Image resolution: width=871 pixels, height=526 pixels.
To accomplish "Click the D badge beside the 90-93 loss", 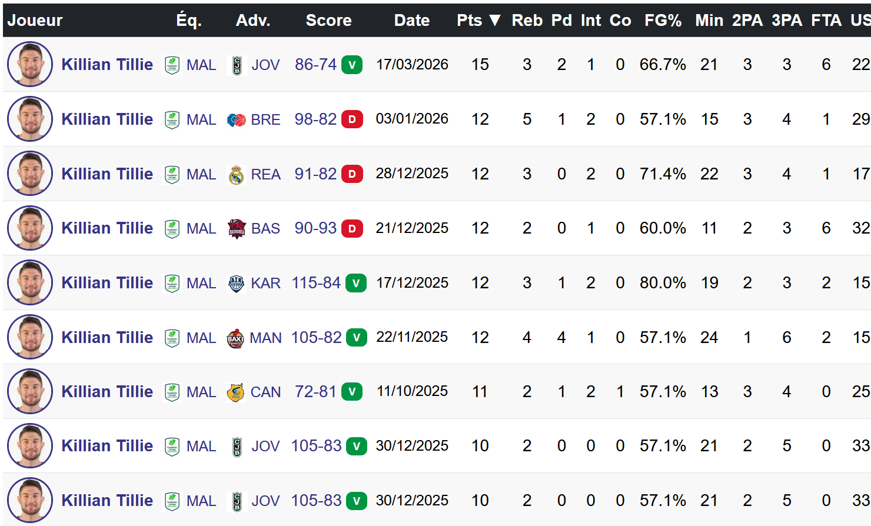I will click(351, 228).
